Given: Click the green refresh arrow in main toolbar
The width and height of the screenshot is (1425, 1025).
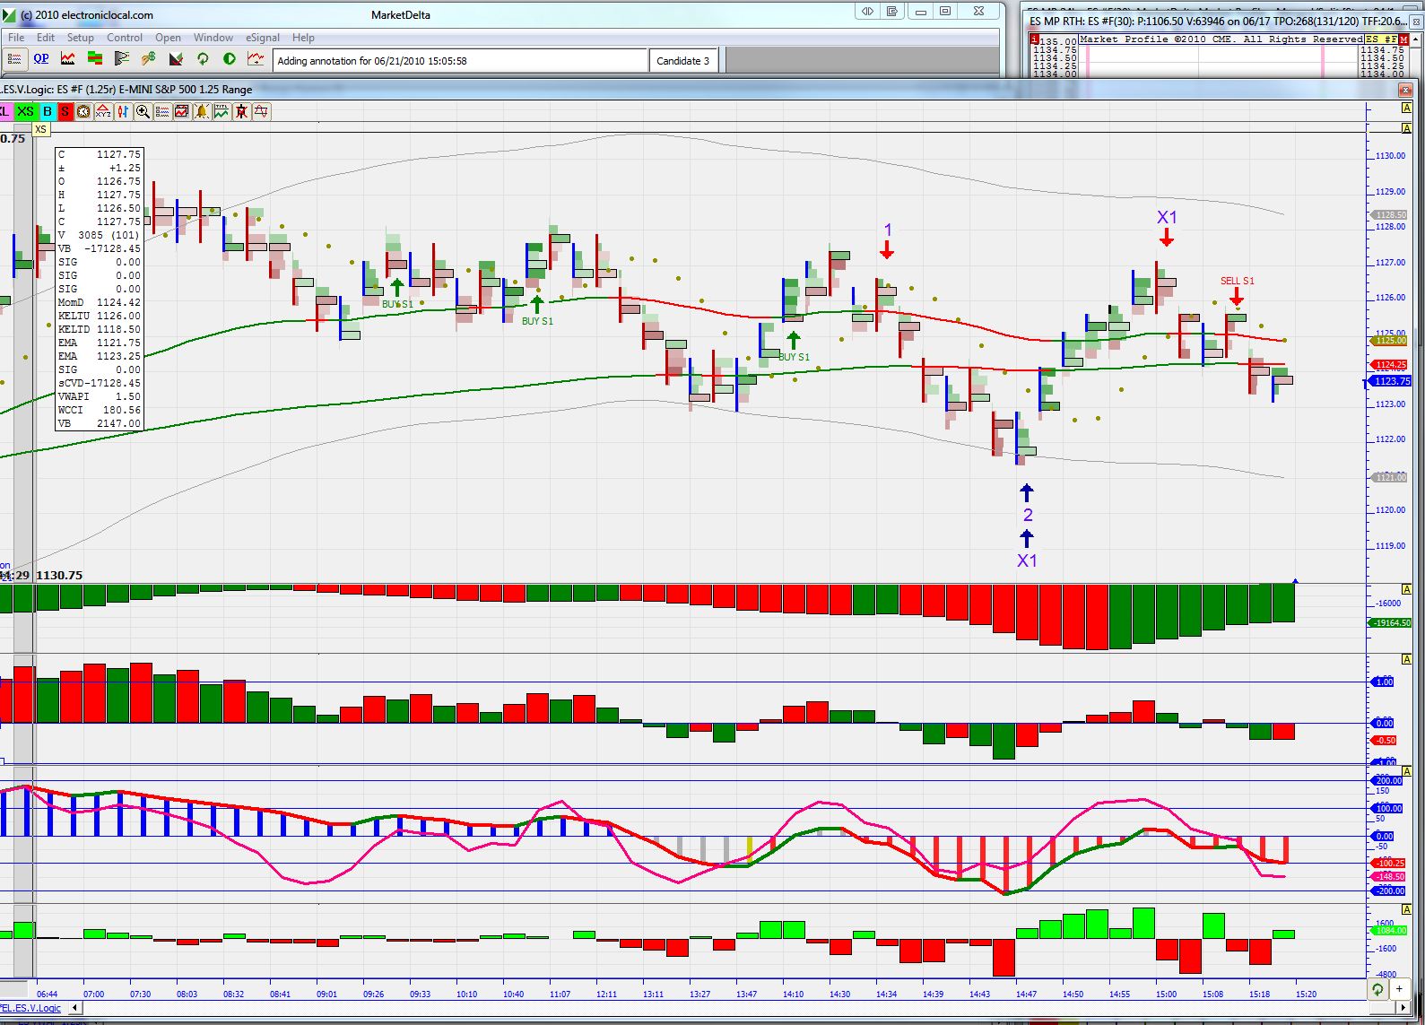Looking at the screenshot, I should (x=203, y=59).
